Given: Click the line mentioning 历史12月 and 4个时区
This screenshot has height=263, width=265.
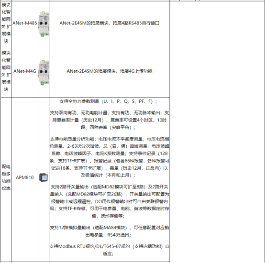Looking at the screenshot, I should pos(110,120).
